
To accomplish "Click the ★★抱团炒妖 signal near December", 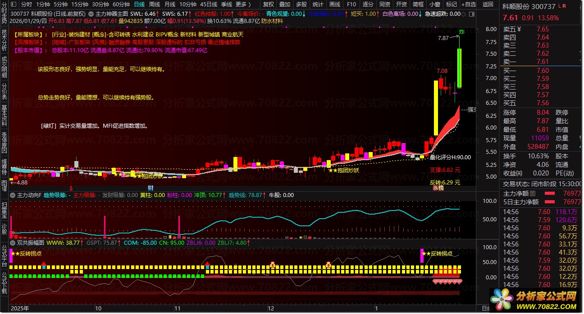I will point(343,170).
